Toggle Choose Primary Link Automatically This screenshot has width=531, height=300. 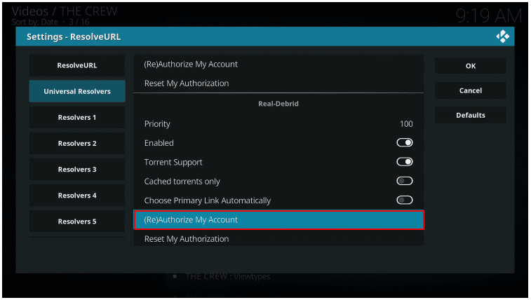405,200
